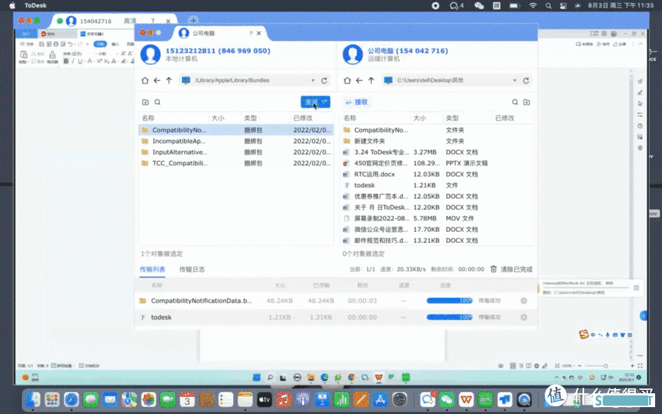Screen dimensions: 662x414
Task: Remove todesk transfer row via its end icon
Action: click(x=523, y=317)
